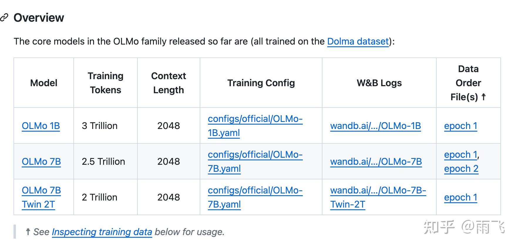Open the wandb.ai OLMo-7B logs link
The height and width of the screenshot is (248, 518).
click(376, 162)
